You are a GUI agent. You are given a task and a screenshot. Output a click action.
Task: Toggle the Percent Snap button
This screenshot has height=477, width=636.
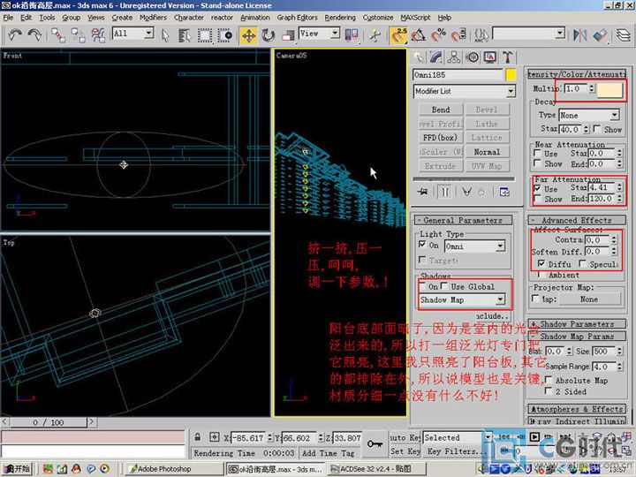point(437,35)
